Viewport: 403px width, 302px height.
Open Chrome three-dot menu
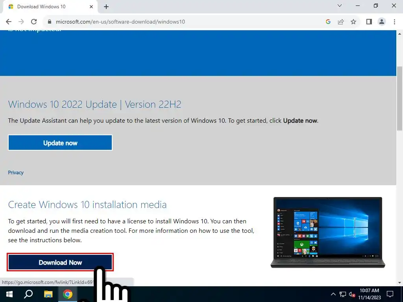394,22
